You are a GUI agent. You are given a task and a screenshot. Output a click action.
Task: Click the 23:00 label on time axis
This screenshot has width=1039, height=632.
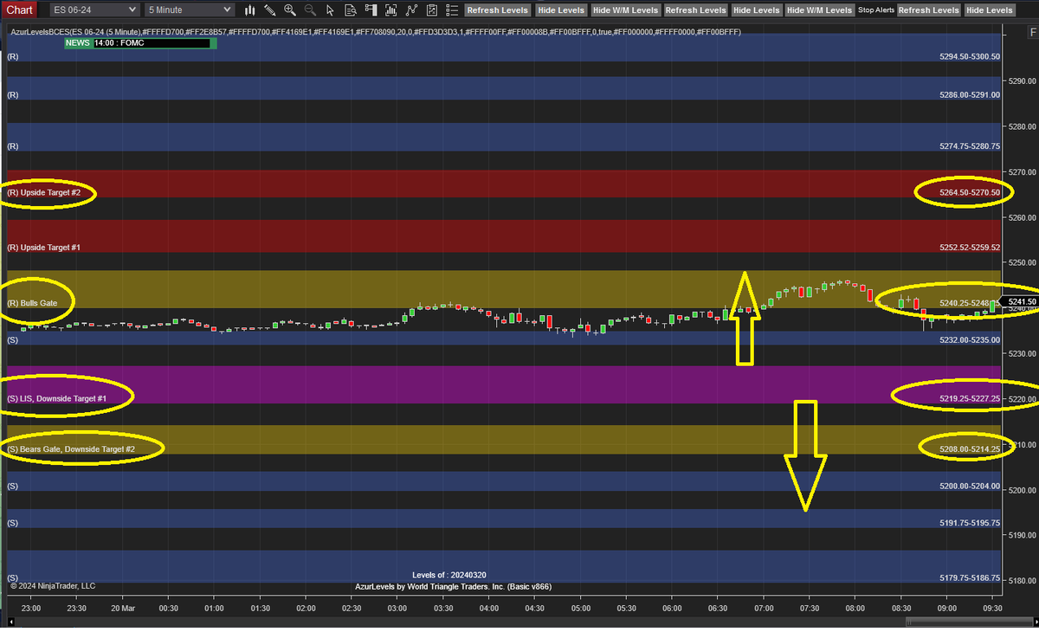31,608
